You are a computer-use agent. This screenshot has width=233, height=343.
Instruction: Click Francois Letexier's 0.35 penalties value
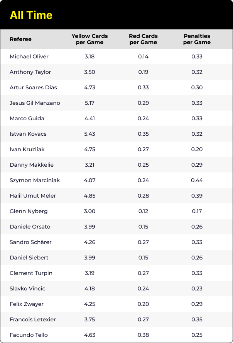click(197, 319)
